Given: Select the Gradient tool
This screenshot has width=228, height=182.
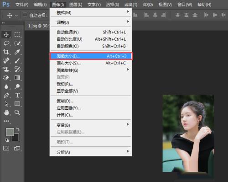Looking at the screenshot, I should click(x=17, y=78).
